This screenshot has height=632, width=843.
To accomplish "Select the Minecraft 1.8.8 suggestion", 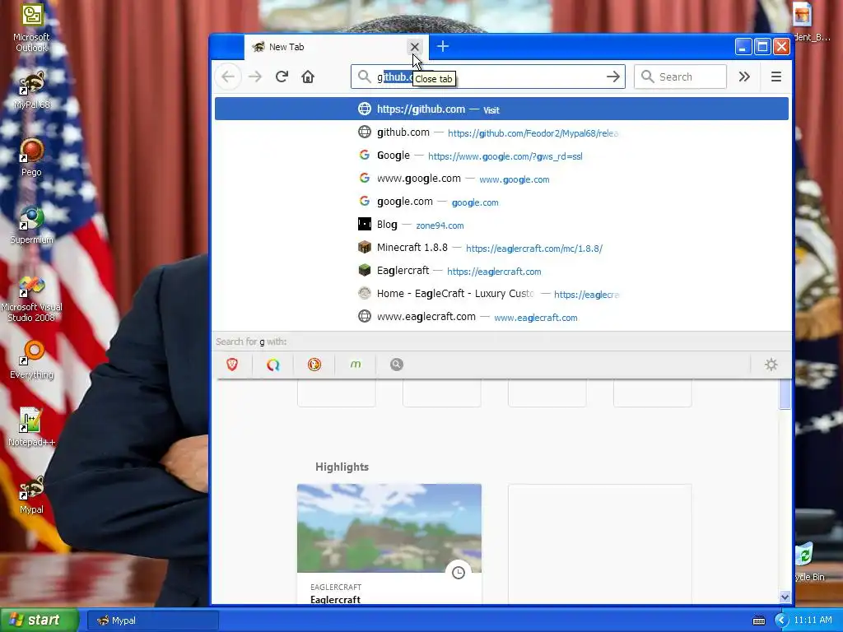I will tap(501, 248).
